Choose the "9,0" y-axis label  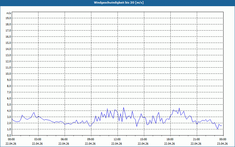tap(9, 80)
